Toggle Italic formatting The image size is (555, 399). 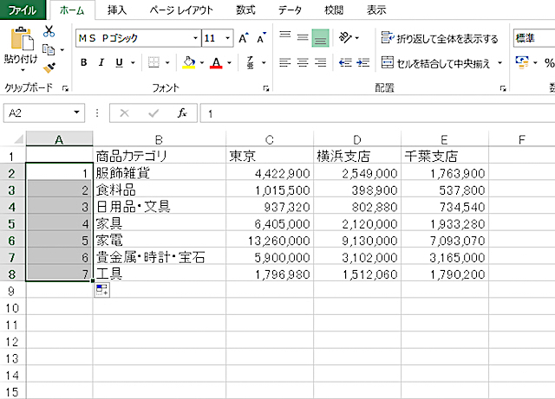click(x=101, y=62)
